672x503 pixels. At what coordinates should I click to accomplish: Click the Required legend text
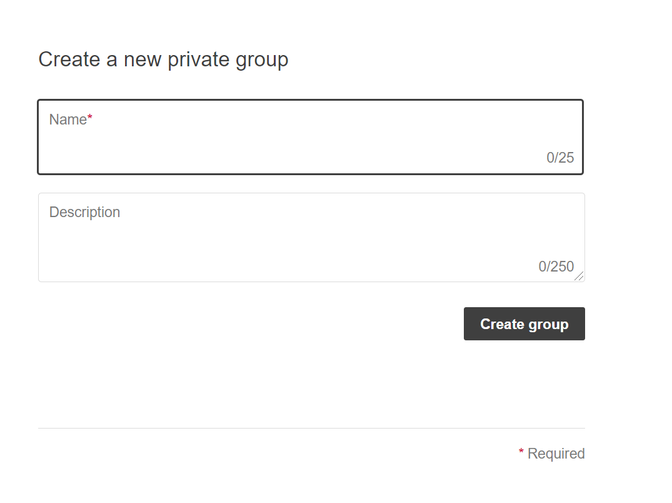(556, 454)
